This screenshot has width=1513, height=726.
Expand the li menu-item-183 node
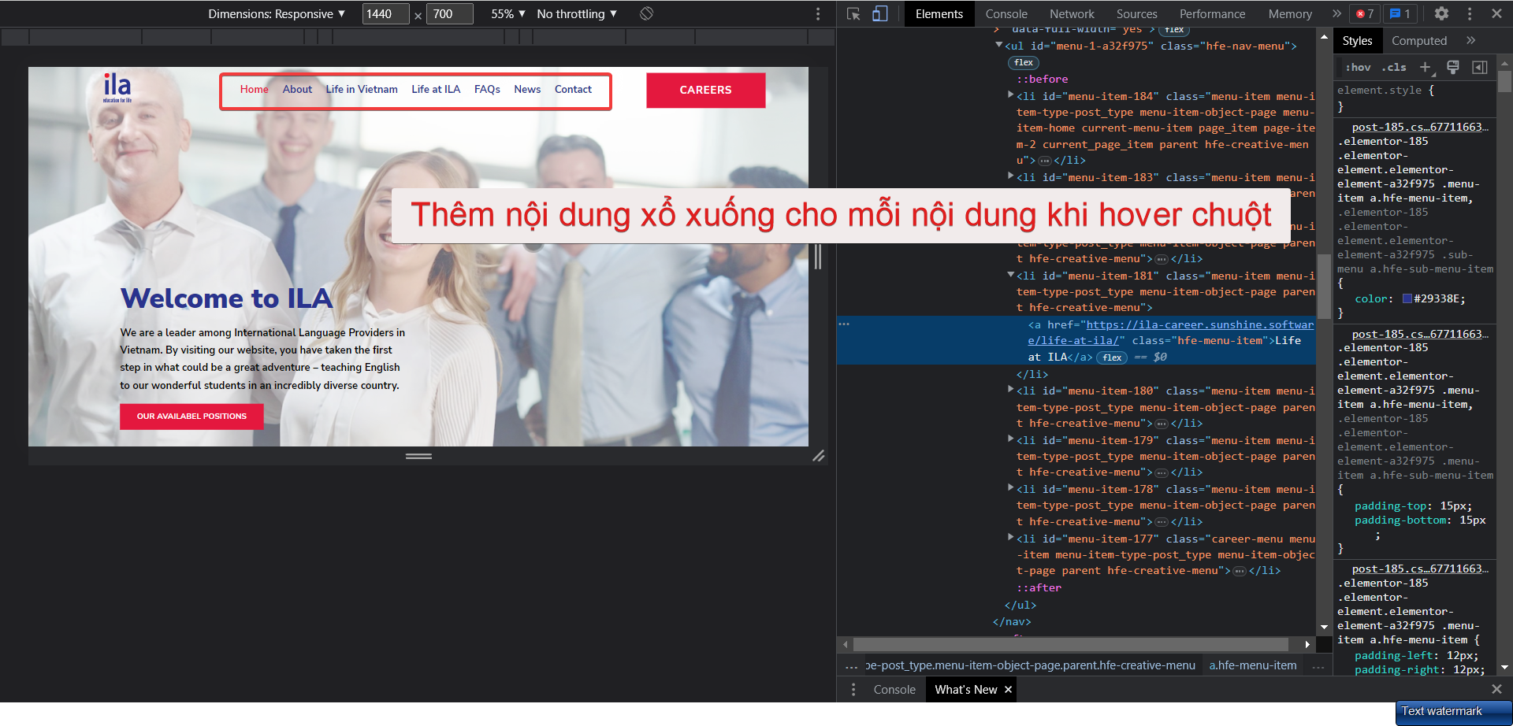point(1010,176)
